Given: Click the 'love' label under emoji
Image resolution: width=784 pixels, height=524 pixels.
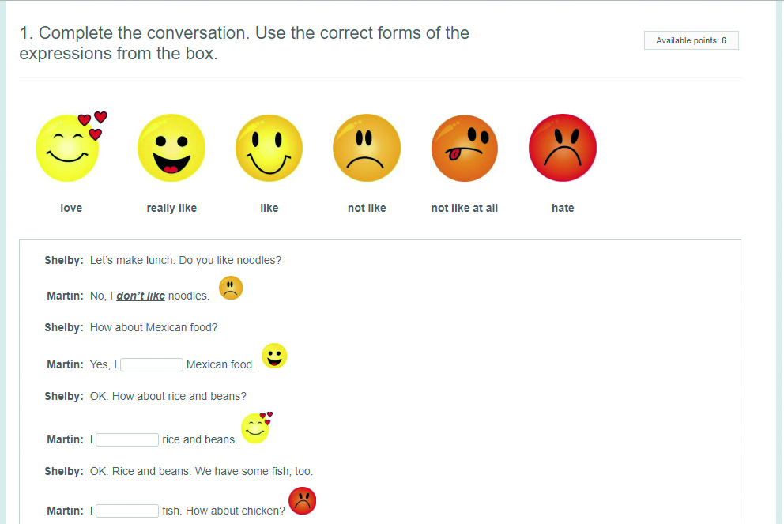Looking at the screenshot, I should 71,208.
